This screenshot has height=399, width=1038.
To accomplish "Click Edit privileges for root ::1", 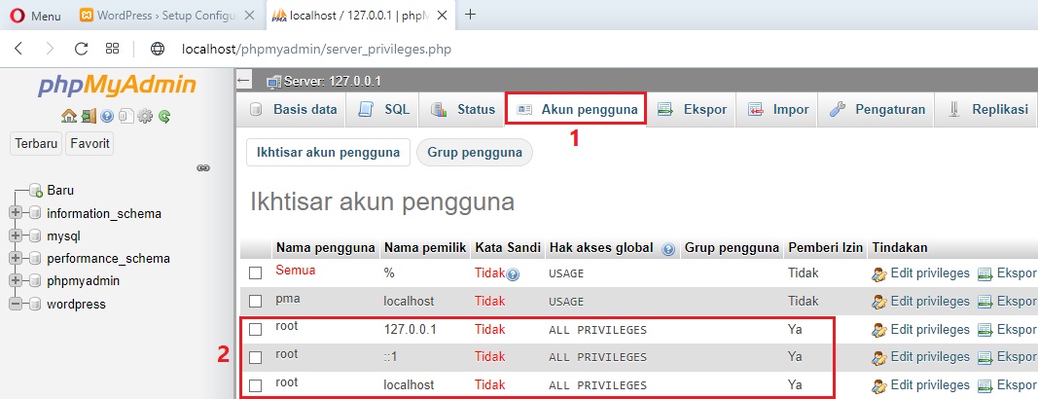I will point(929,357).
